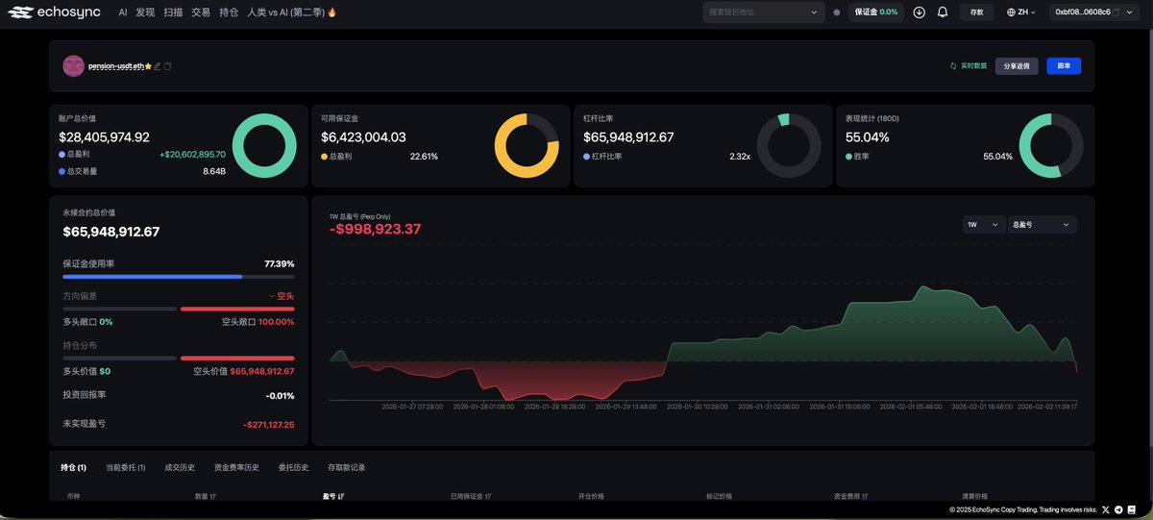Click the echosync logo
The image size is (1153, 520).
click(x=54, y=12)
